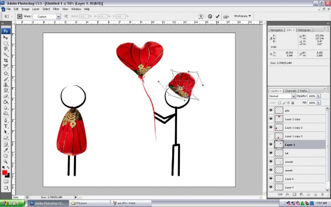The height and width of the screenshot is (207, 331).
Task: Open the Workspace dropdown
Action: [x=242, y=16]
